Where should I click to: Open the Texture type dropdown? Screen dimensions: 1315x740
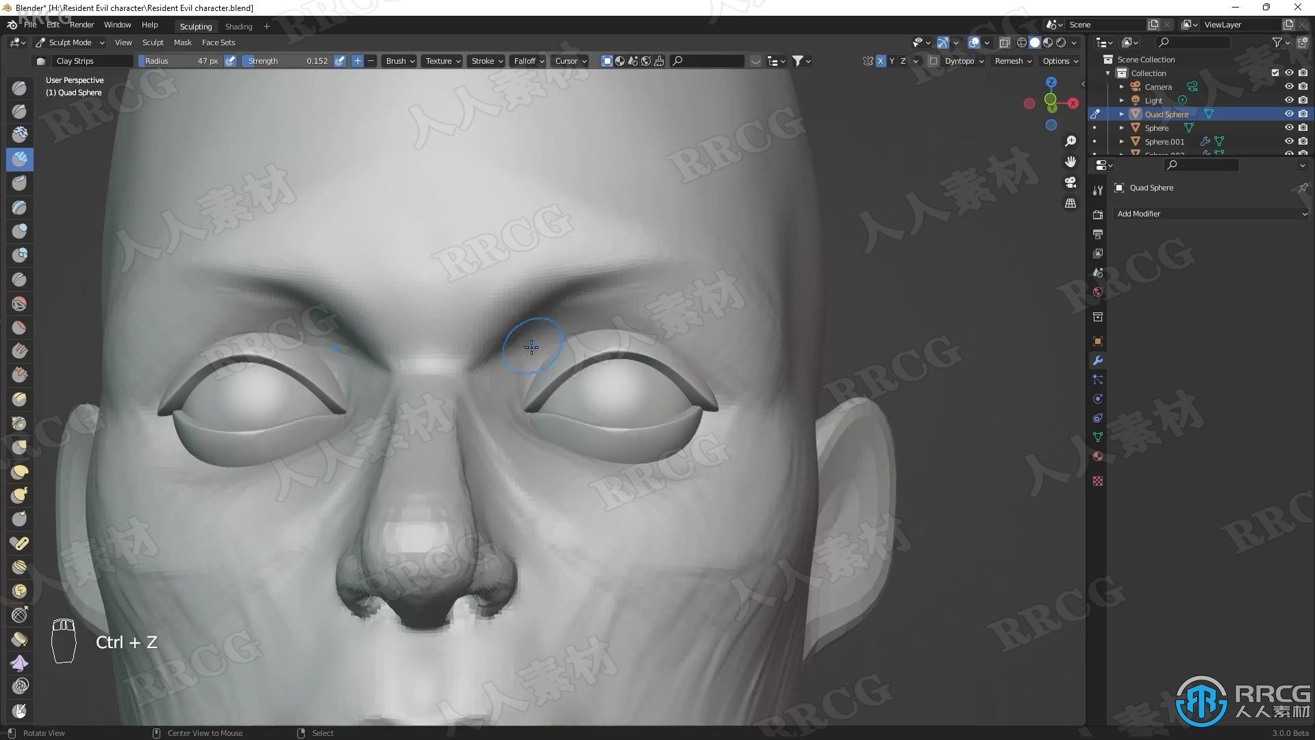442,60
